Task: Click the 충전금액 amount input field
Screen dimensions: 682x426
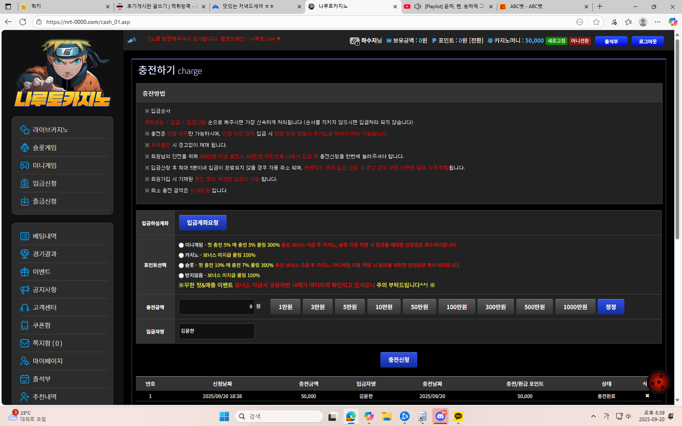Action: [217, 307]
